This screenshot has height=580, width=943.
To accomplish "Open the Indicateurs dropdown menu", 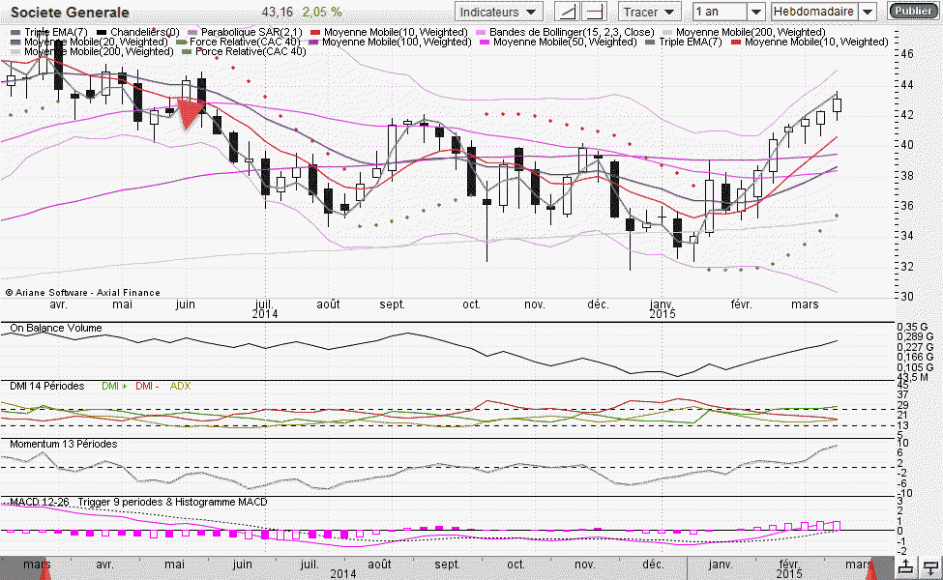I will point(498,12).
